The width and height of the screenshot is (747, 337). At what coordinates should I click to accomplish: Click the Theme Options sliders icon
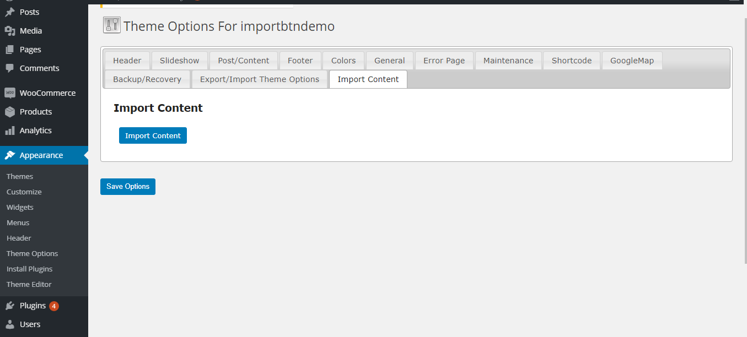coord(112,25)
